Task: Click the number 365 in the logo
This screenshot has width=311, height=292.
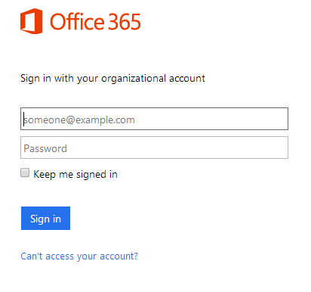Action: pyautogui.click(x=125, y=22)
